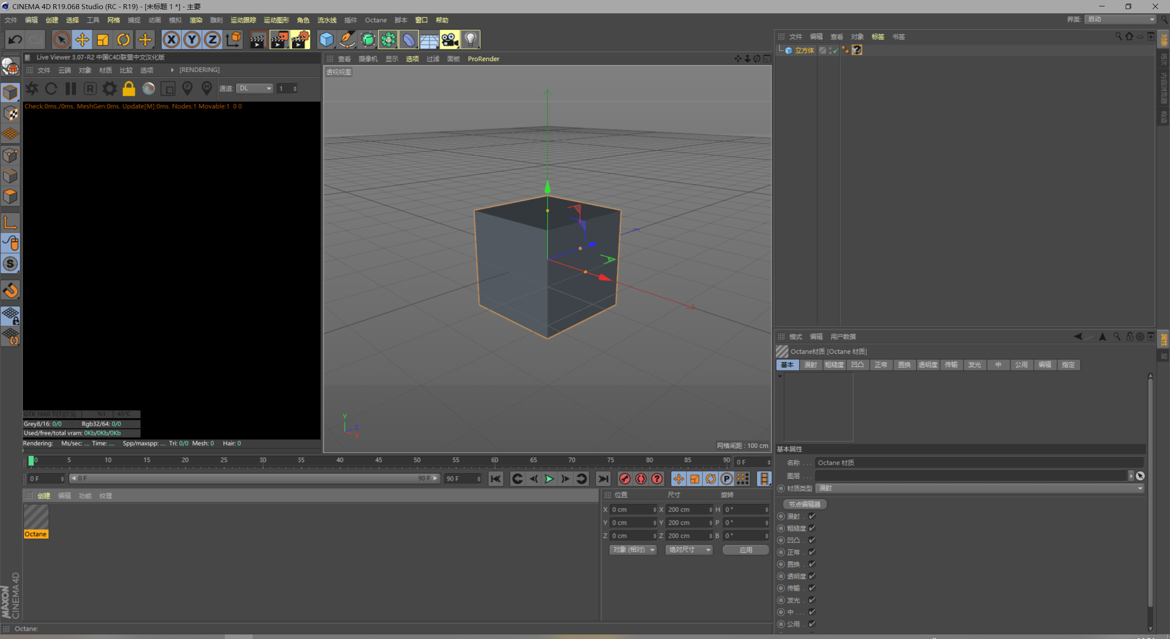
Task: Open the DL channel dropdown
Action: click(255, 89)
